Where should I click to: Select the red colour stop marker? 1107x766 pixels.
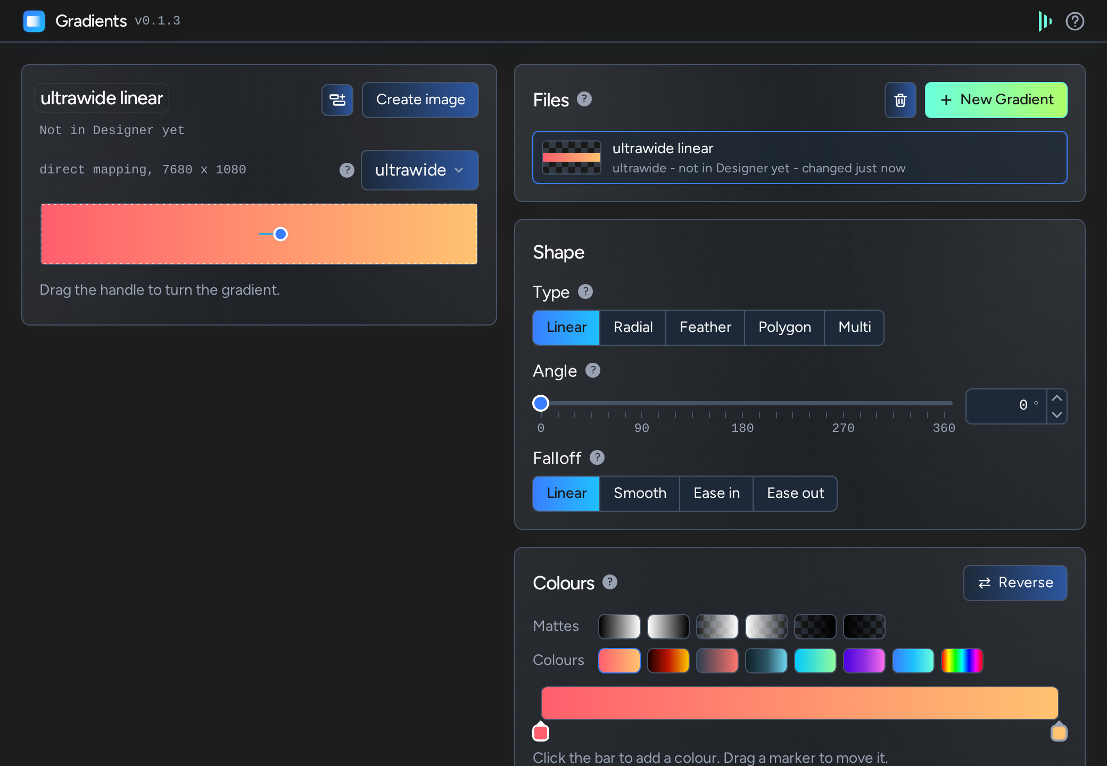click(x=541, y=731)
